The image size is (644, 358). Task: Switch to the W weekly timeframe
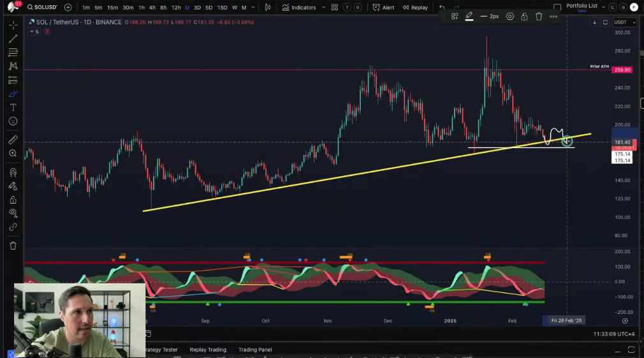(x=235, y=8)
